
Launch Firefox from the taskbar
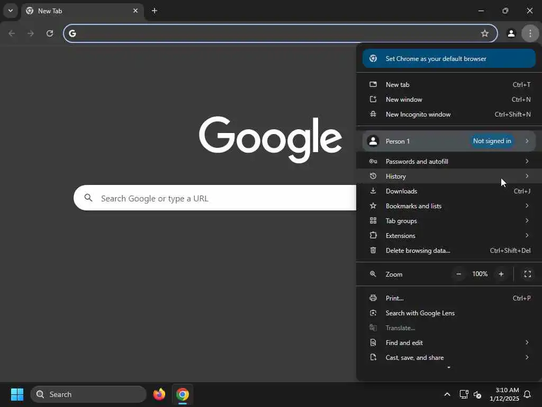point(159,394)
